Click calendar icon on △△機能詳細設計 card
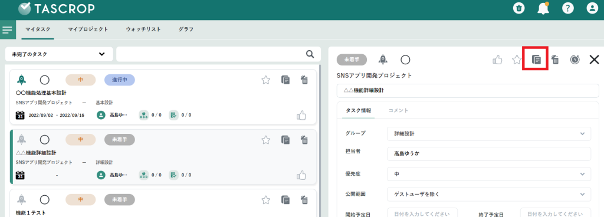 pyautogui.click(x=20, y=175)
